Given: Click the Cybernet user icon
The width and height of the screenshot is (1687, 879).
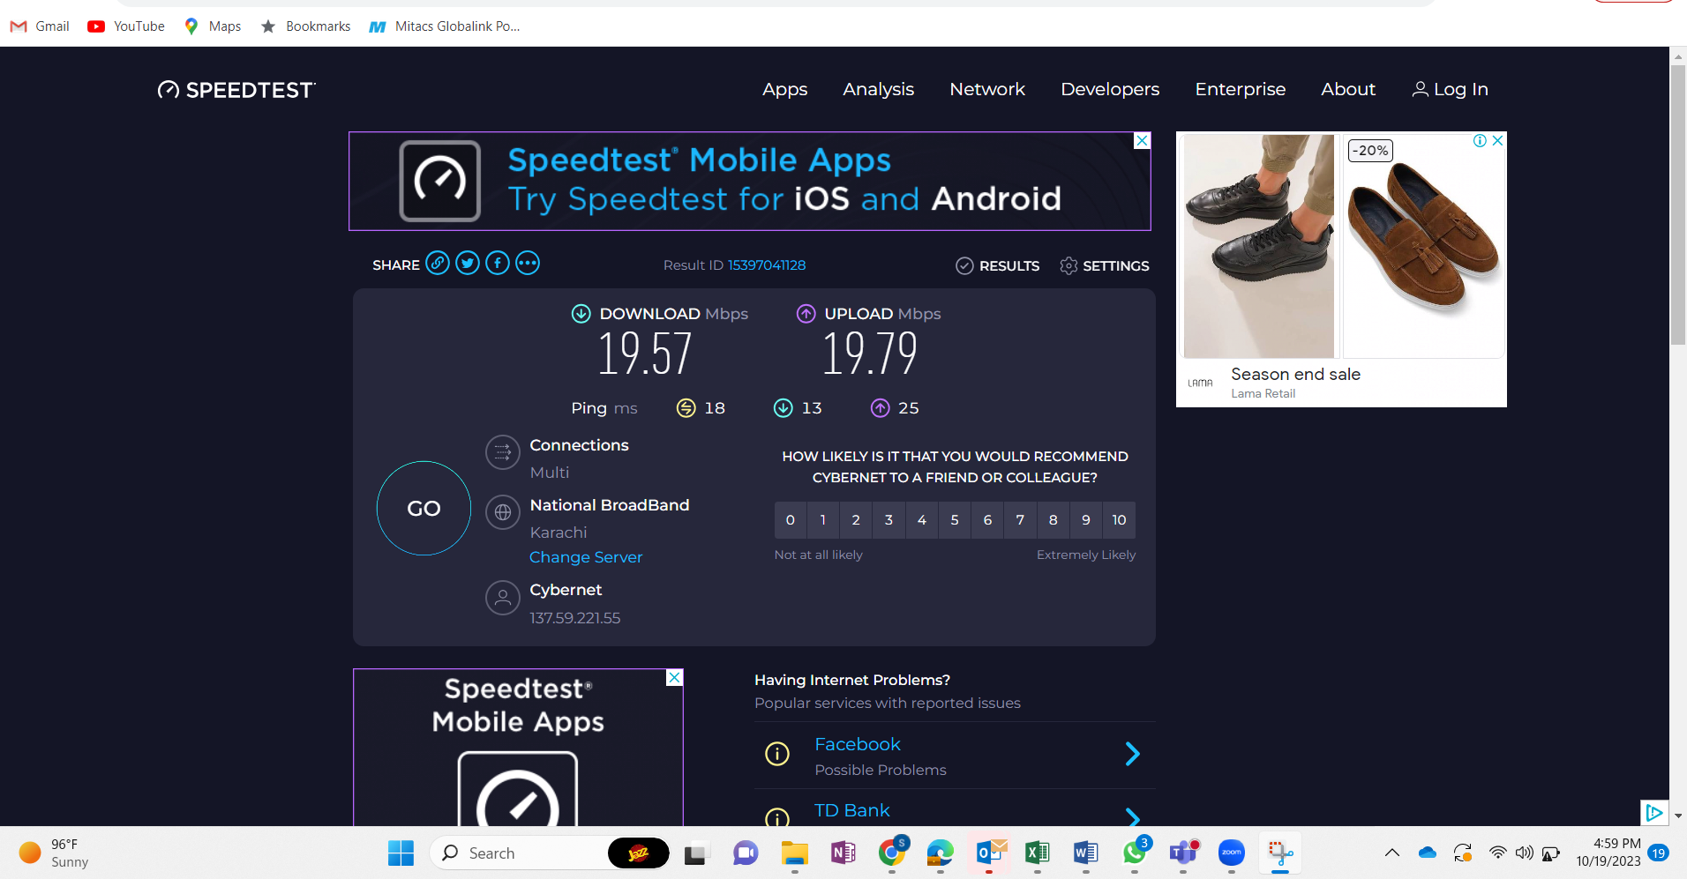Looking at the screenshot, I should tap(503, 598).
